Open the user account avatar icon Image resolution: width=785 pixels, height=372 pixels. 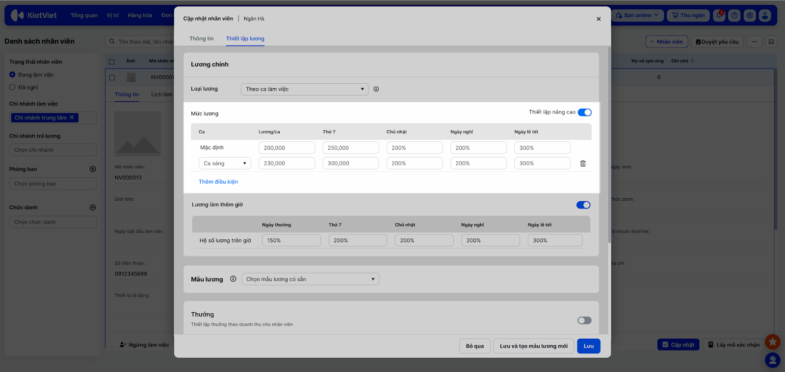tap(765, 15)
